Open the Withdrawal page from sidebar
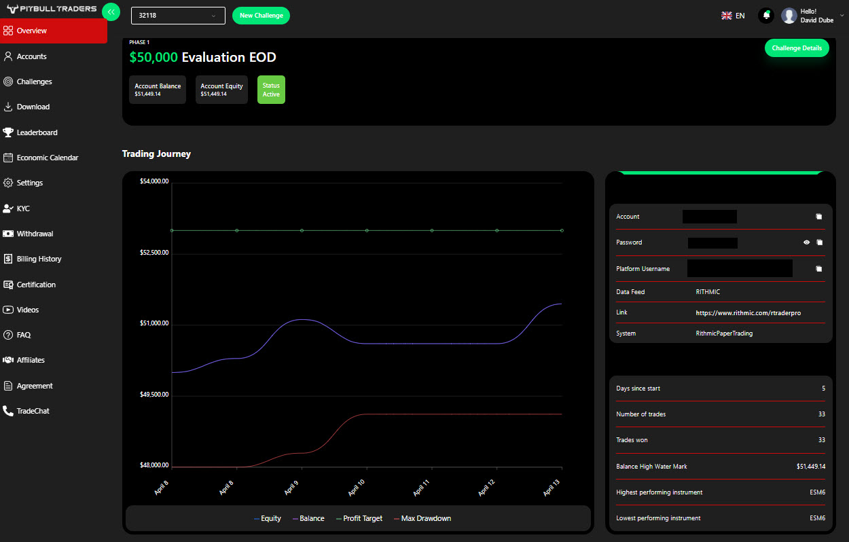Image resolution: width=849 pixels, height=542 pixels. (x=35, y=234)
